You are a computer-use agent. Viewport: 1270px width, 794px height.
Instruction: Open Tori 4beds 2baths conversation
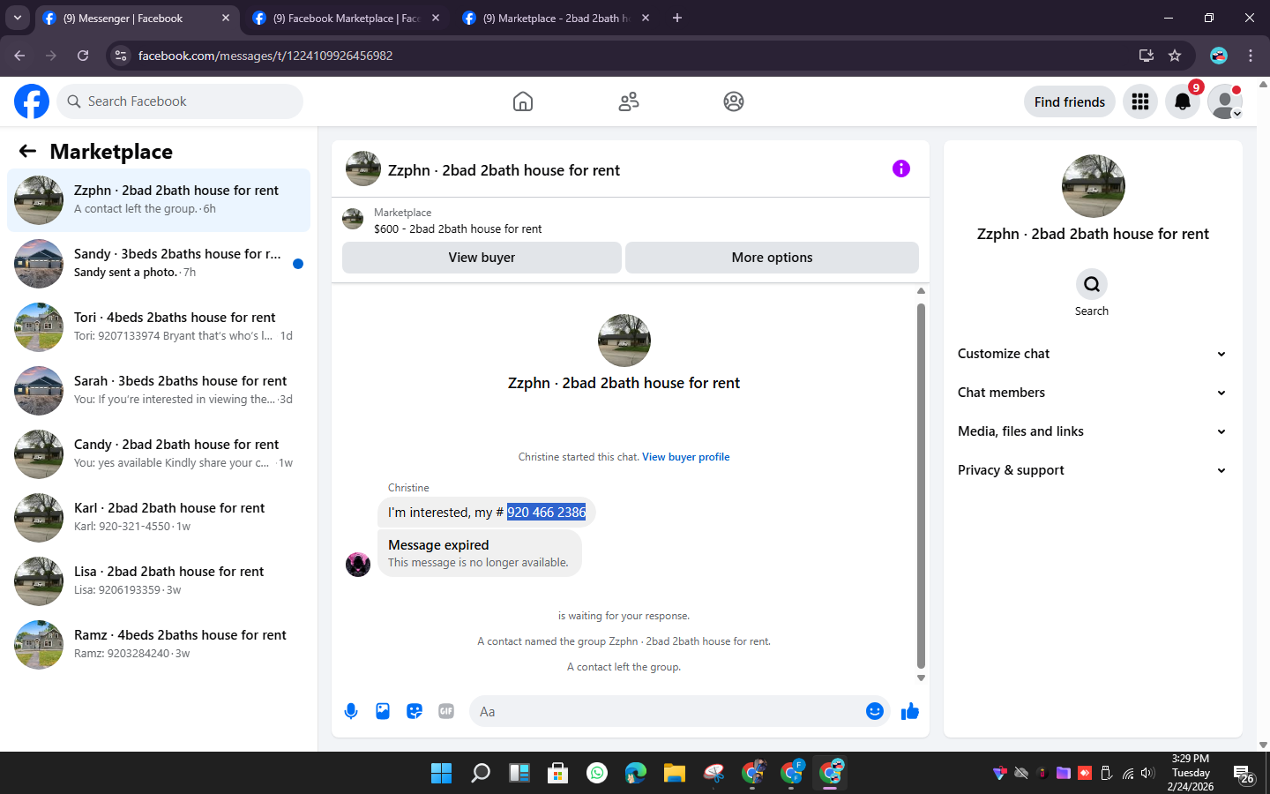159,327
